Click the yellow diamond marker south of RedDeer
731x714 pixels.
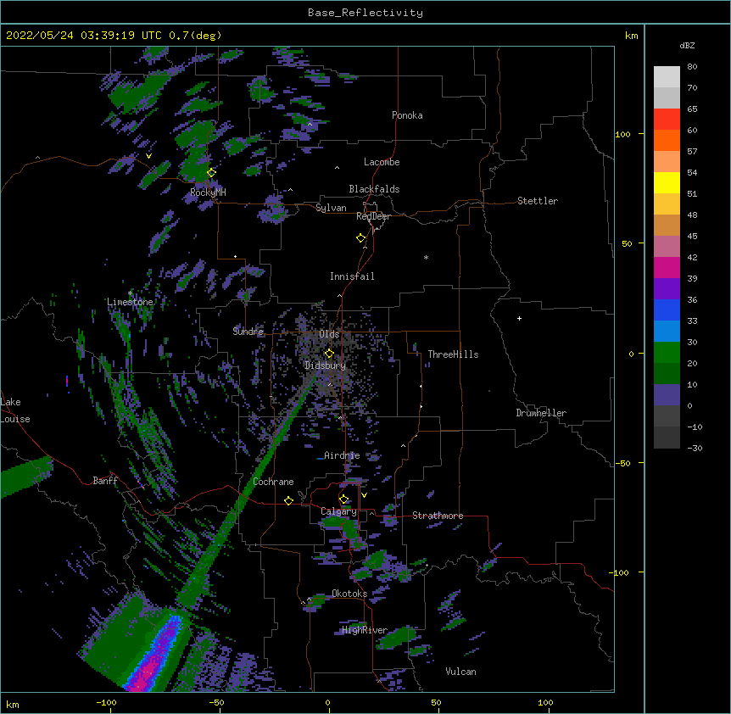tap(361, 238)
